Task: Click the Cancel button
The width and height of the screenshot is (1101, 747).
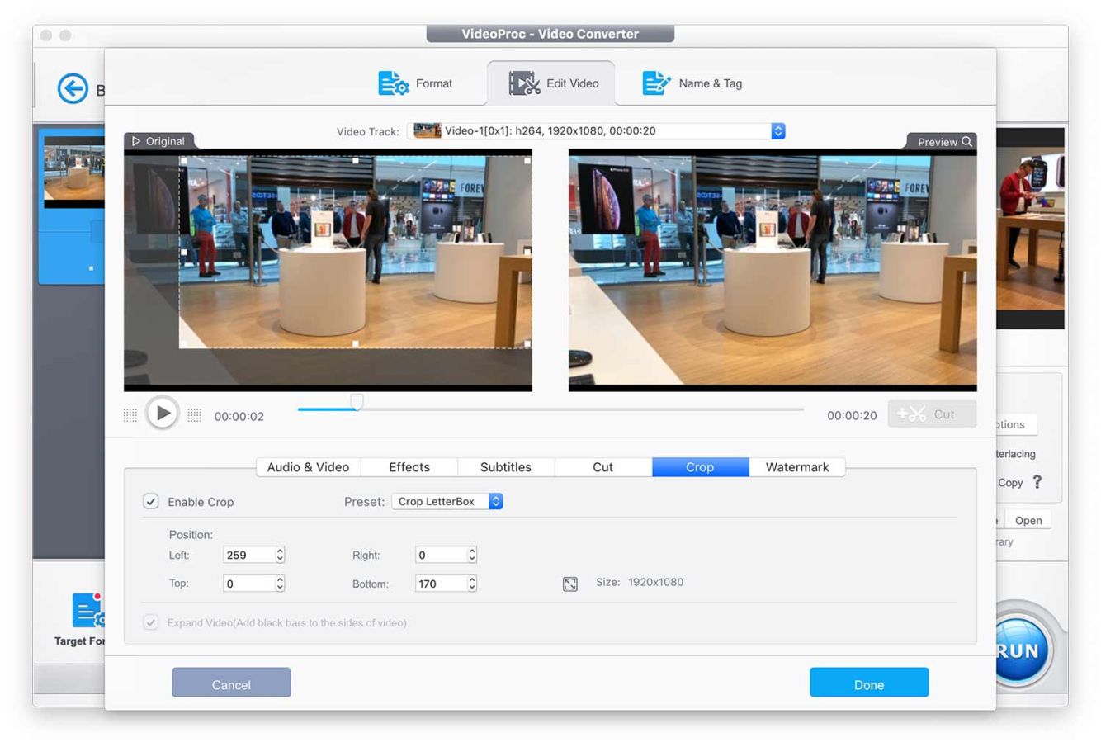Action: pos(231,683)
